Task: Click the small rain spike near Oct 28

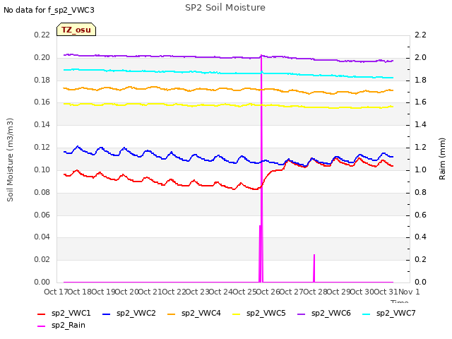Action: point(314,268)
